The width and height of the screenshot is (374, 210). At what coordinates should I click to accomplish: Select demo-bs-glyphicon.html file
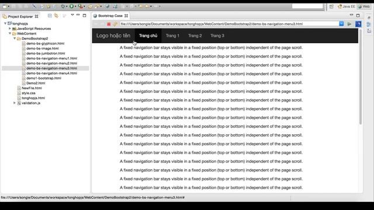click(46, 44)
